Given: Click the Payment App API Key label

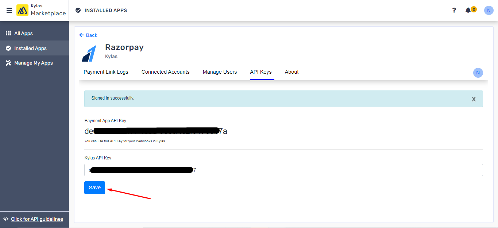Looking at the screenshot, I should coord(105,120).
